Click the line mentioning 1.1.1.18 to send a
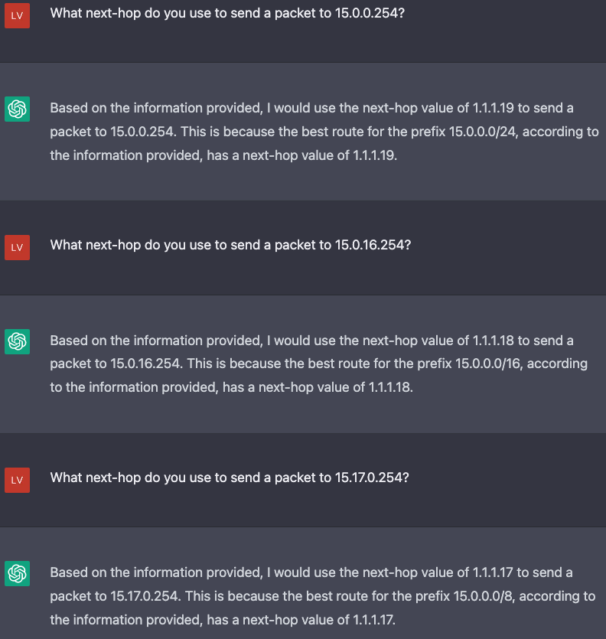This screenshot has width=606, height=639. (311, 341)
